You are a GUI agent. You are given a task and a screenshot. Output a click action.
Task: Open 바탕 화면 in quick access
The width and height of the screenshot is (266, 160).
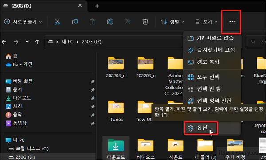tap(19, 81)
